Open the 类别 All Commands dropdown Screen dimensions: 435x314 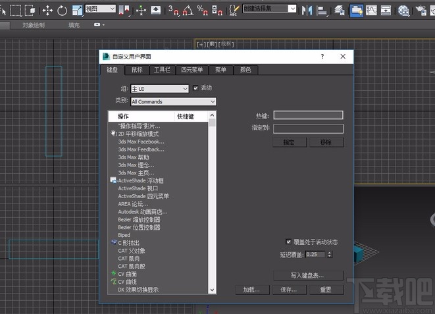click(173, 101)
